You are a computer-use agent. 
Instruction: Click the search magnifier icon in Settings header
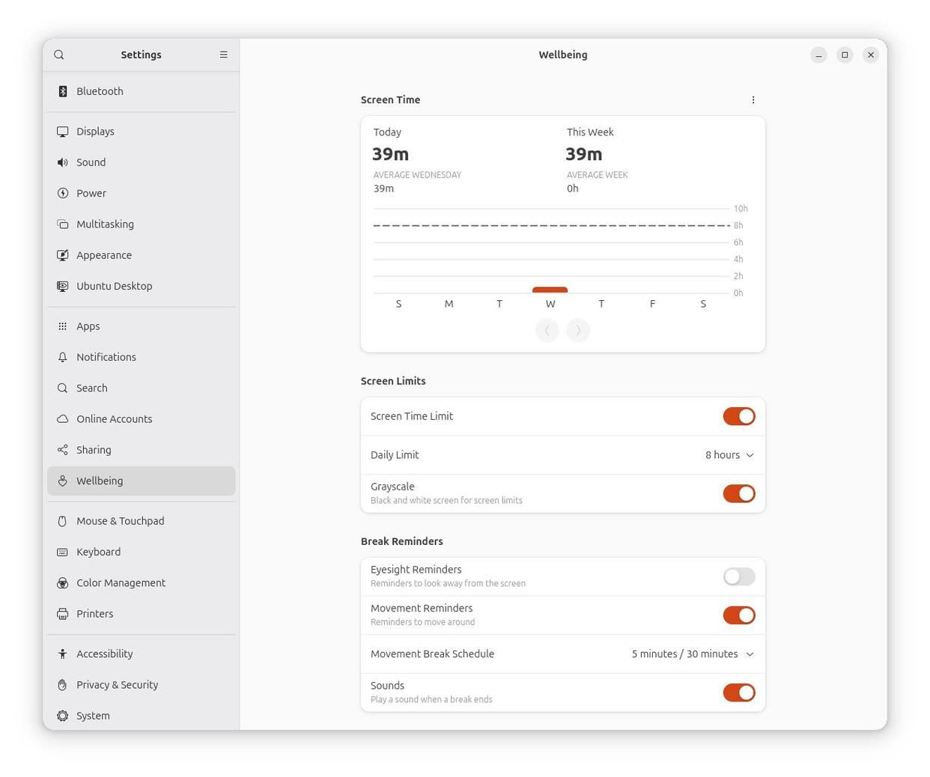point(59,55)
